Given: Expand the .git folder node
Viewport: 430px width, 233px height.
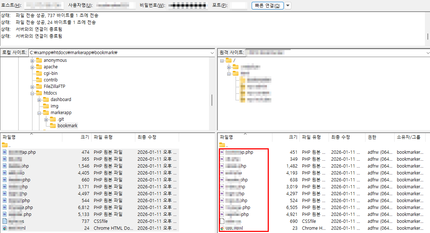Looking at the screenshot, I should [x=46, y=120].
